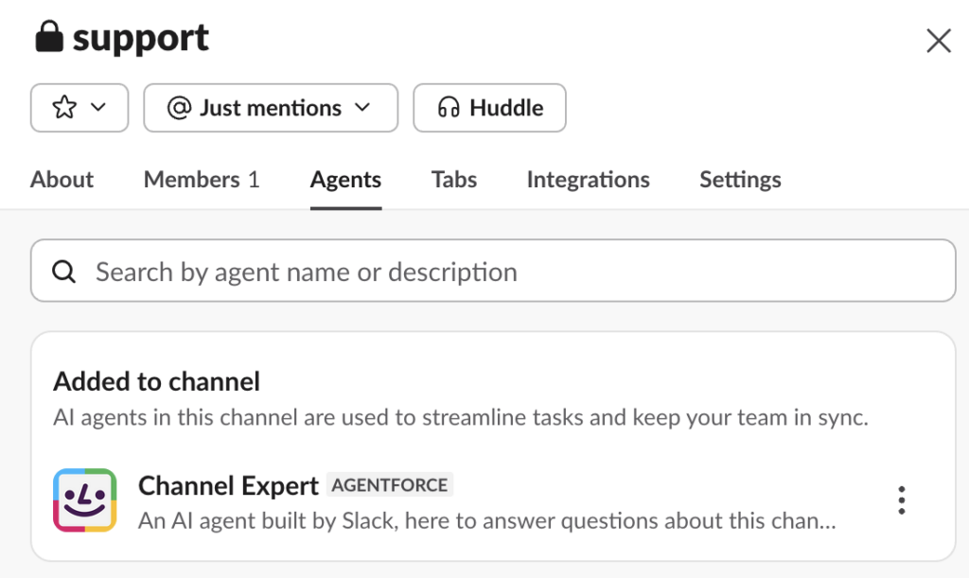Click the AGENTFORCE badge

point(390,485)
